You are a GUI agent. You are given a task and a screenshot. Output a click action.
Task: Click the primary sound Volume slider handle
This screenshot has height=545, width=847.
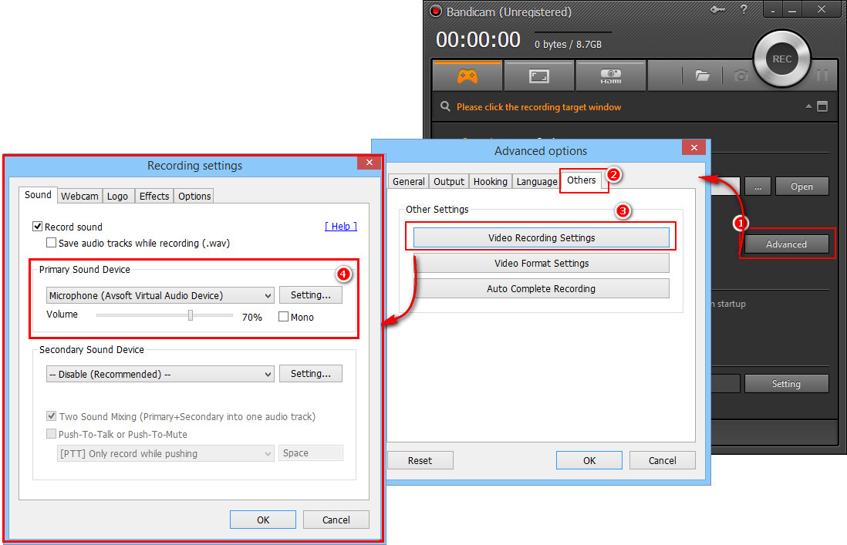pos(190,315)
